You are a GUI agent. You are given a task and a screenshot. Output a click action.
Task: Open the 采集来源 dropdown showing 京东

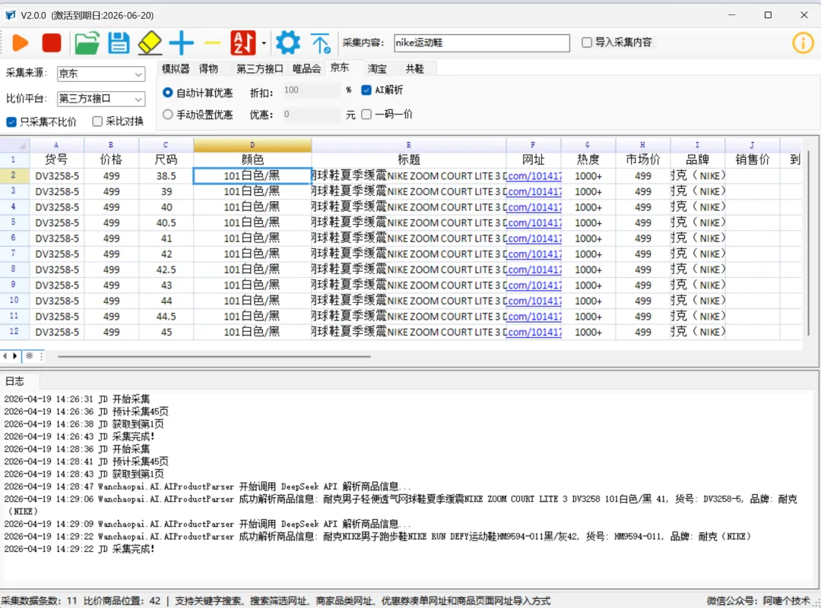(x=101, y=74)
